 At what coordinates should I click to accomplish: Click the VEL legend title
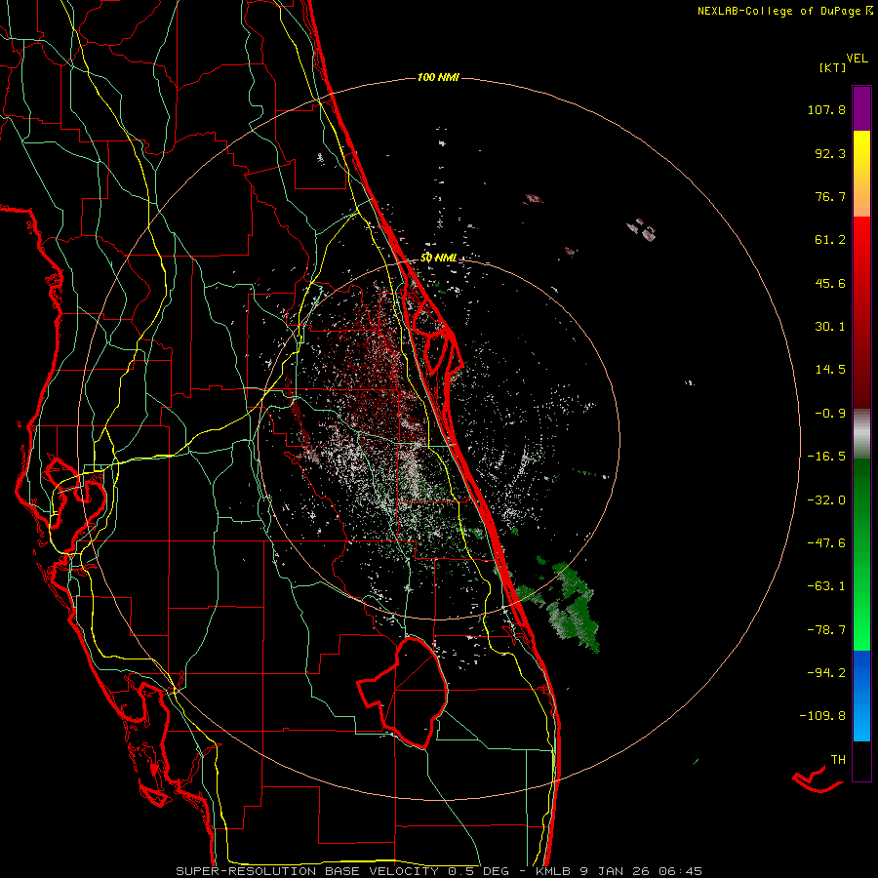click(857, 59)
